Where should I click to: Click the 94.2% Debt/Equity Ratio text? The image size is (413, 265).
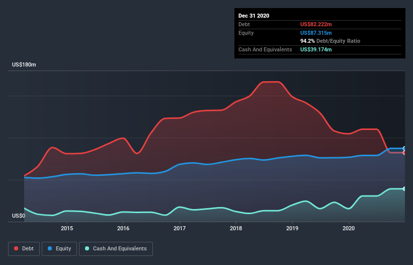coord(331,41)
